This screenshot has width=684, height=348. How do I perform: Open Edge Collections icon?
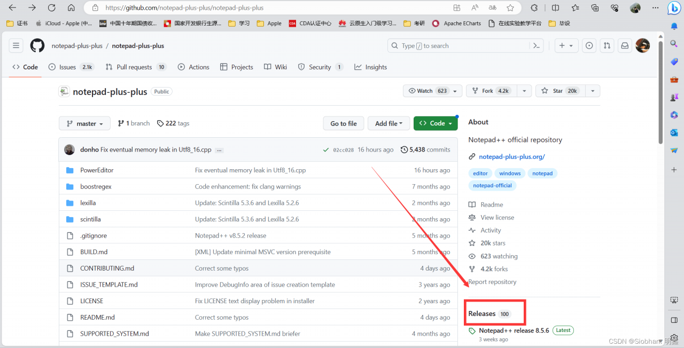coord(595,8)
